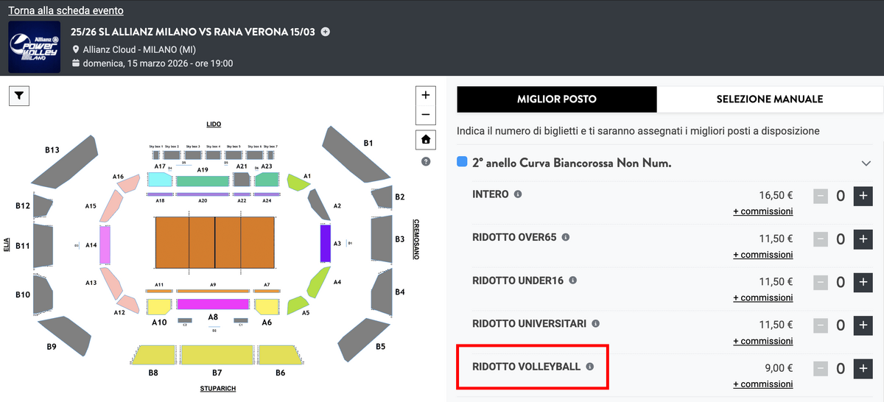Switch to the SELEZIONE MANUALE tab
This screenshot has height=402, width=884.
click(769, 99)
